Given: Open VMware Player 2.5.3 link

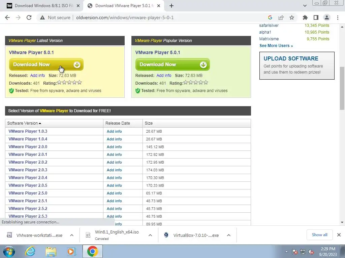Looking at the screenshot, I should point(28,216).
